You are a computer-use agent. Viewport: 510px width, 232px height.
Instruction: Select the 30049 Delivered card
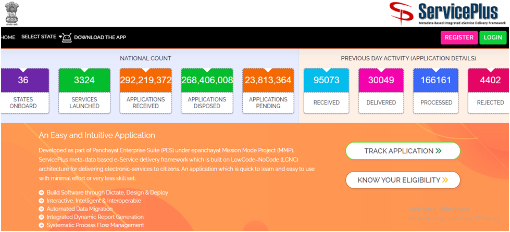point(381,91)
